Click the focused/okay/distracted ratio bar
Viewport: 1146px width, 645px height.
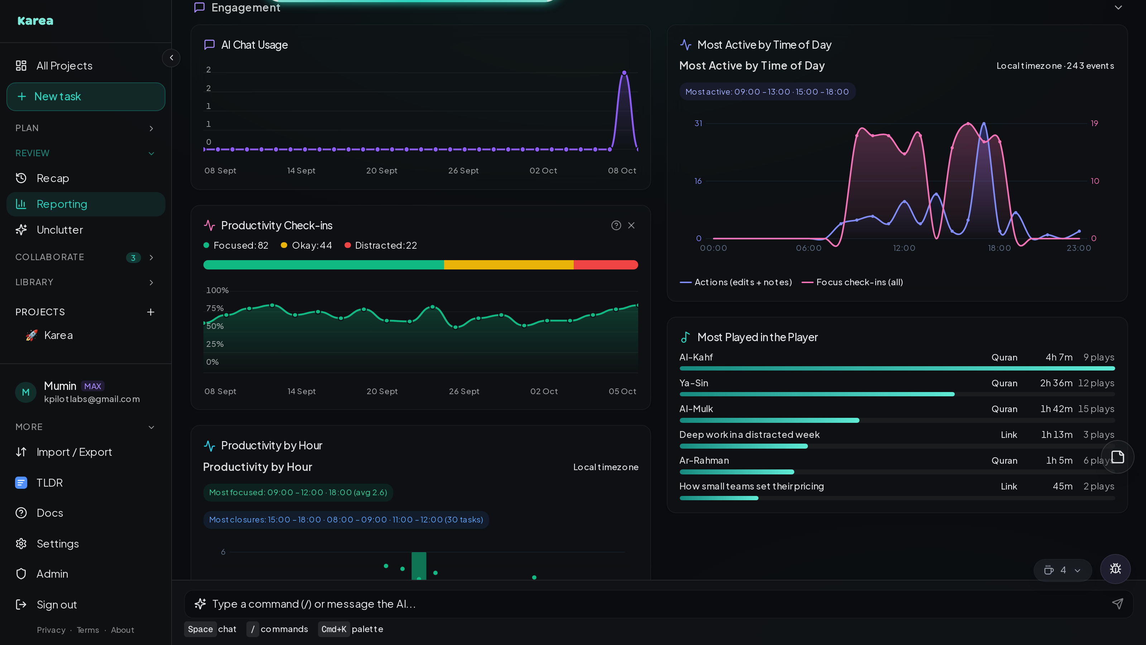420,265
